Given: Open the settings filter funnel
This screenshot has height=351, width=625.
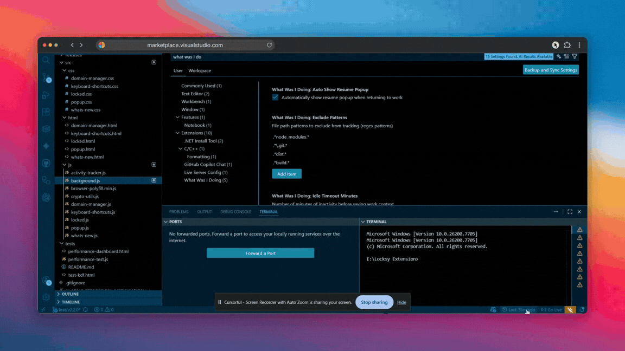Looking at the screenshot, I should tap(575, 56).
